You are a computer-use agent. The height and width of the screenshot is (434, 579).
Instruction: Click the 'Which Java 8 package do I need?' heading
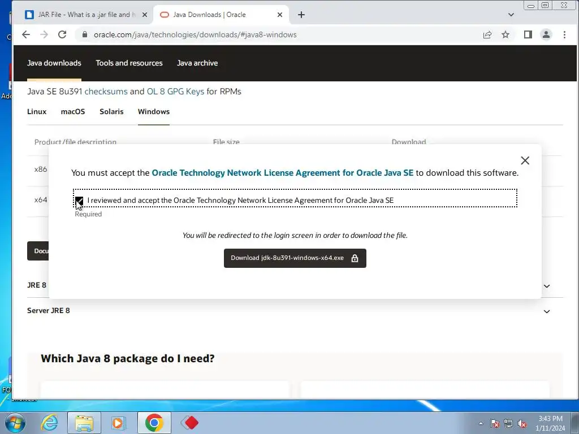click(x=127, y=359)
